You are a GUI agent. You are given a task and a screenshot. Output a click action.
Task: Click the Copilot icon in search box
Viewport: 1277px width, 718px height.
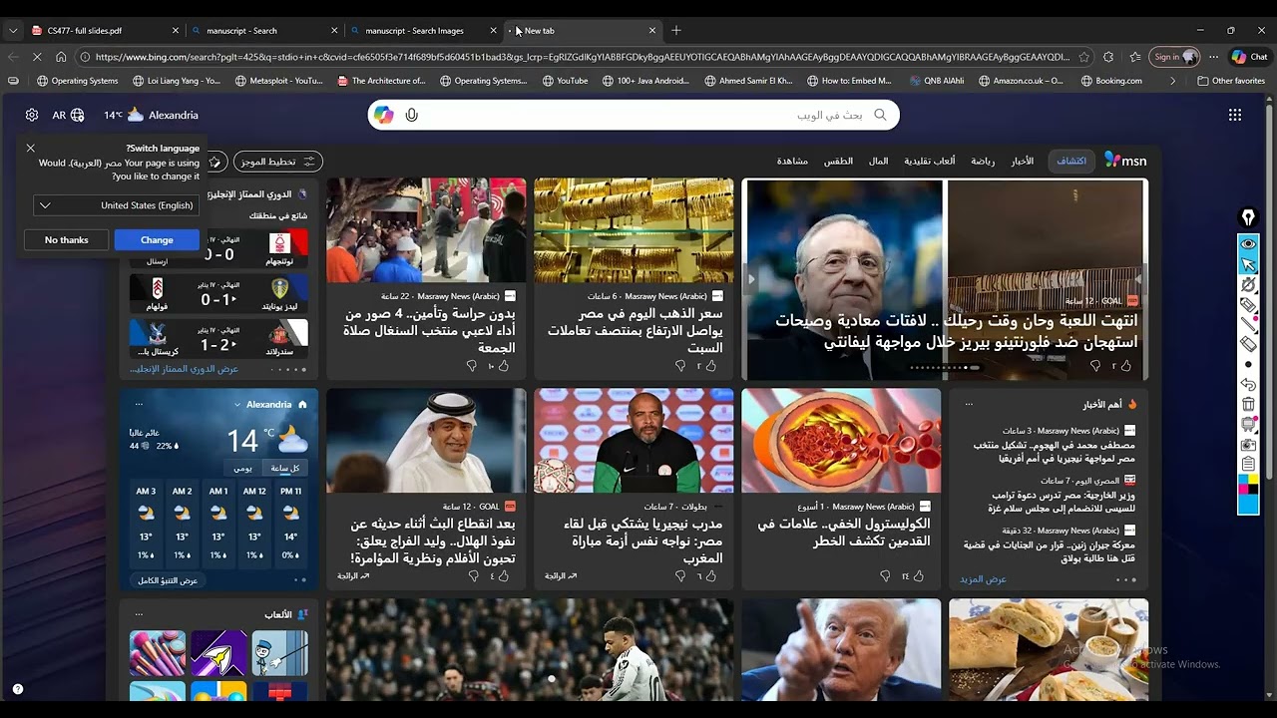(384, 115)
